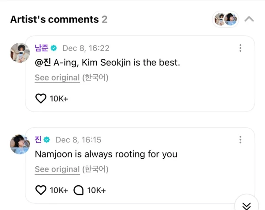Viewport: 265px width, 210px height.
Task: Open three-dot menu on 진's comment
Action: pos(240,140)
